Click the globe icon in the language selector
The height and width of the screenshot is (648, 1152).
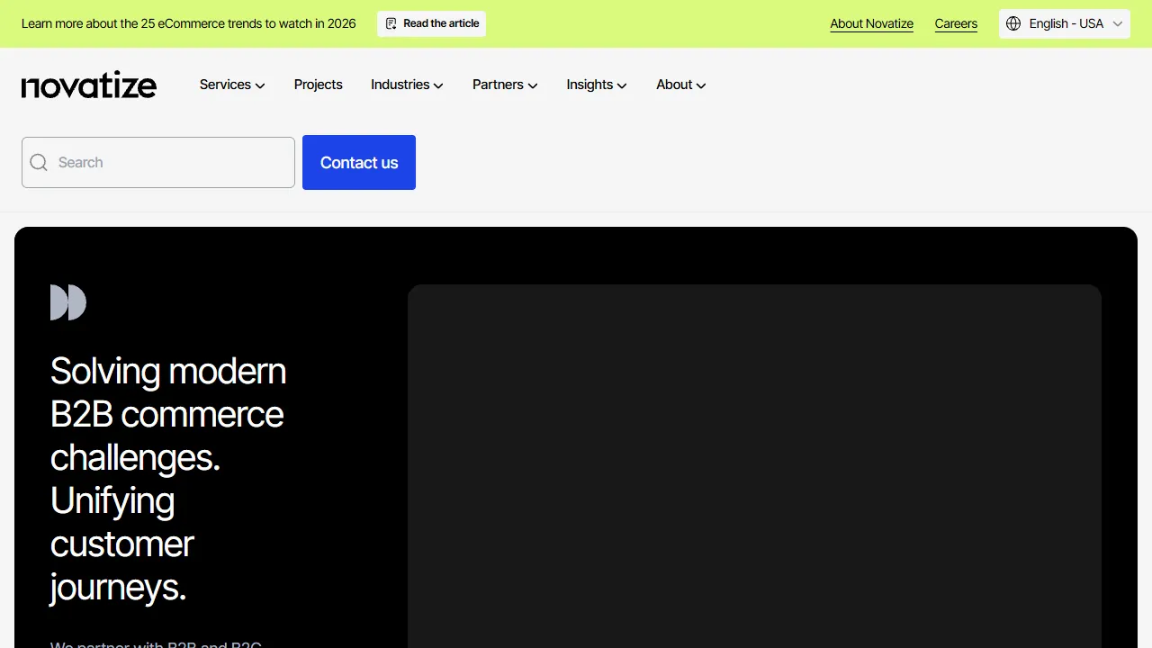point(1014,23)
